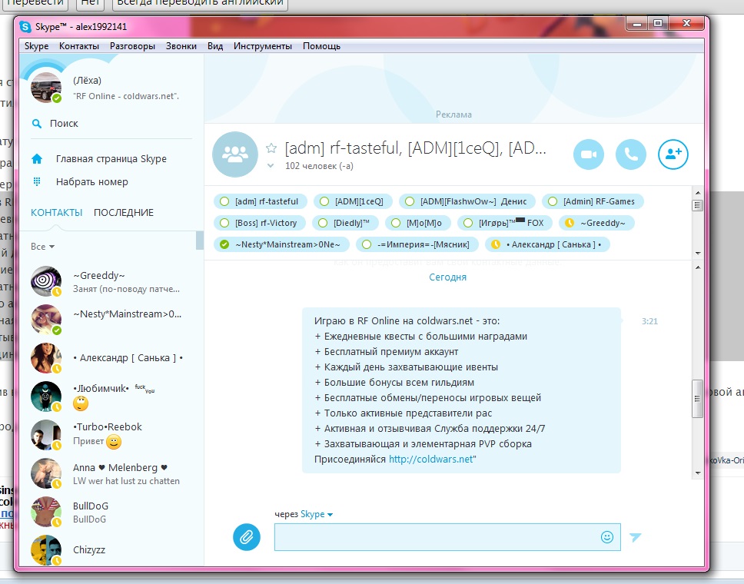Click participant chip [M]o[M]o

(x=417, y=223)
